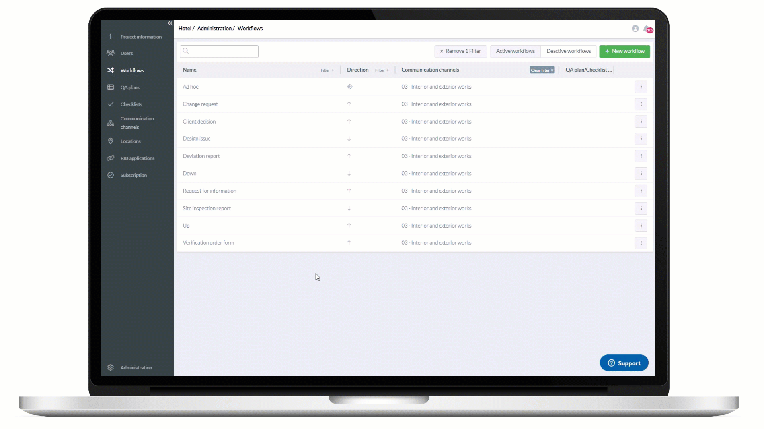Open the Design issue workflow
Image resolution: width=764 pixels, height=429 pixels.
pyautogui.click(x=197, y=139)
